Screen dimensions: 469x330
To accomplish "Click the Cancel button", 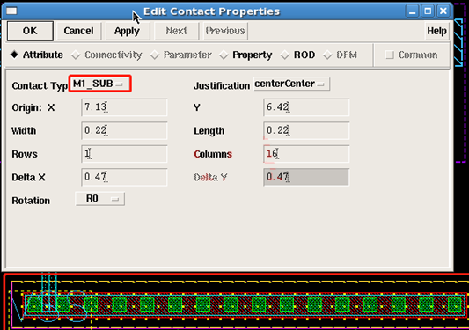I will (78, 31).
